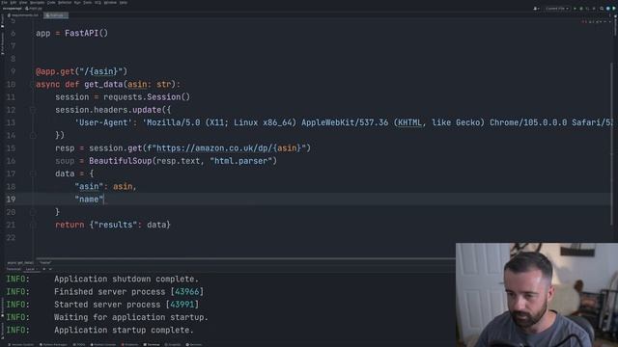Toggle the Terminal tool window button
The image size is (618, 347).
(152, 345)
